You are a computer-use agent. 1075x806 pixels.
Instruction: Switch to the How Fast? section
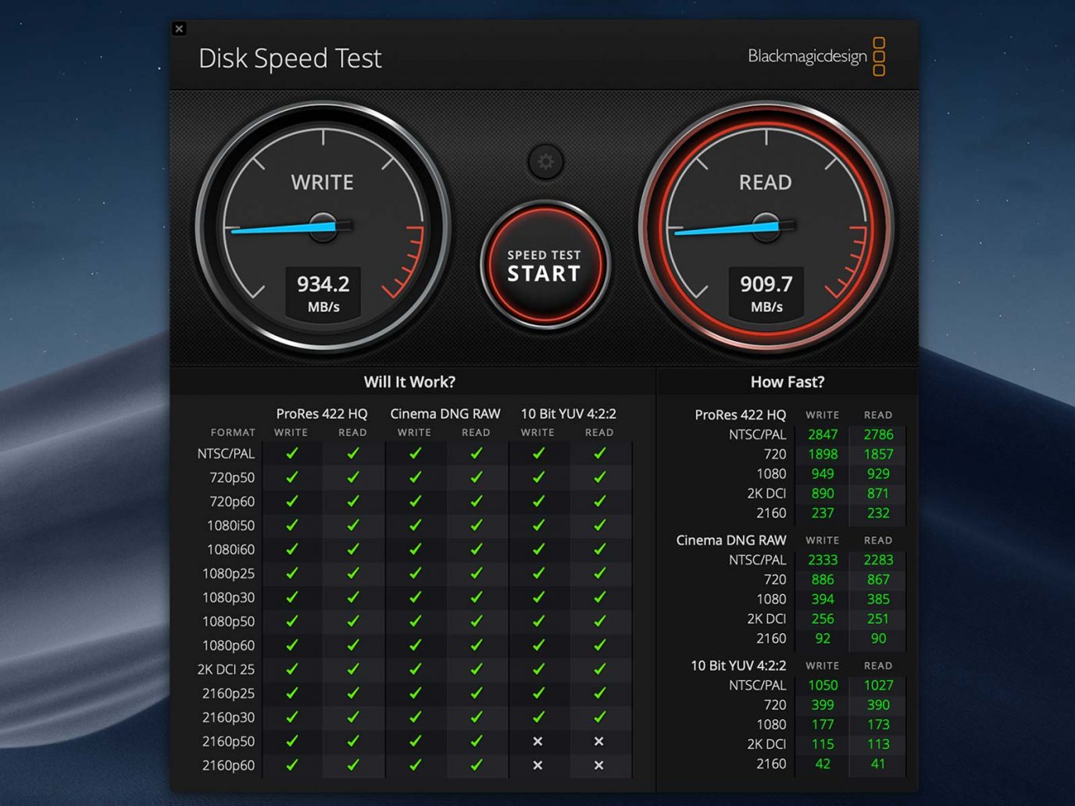[x=787, y=381]
